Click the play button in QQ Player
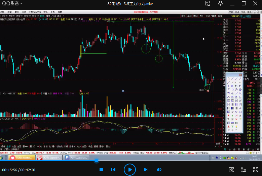 (x=129, y=169)
